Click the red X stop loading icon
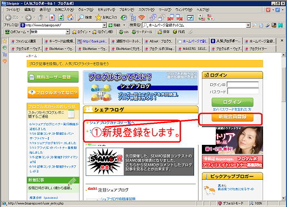 pos(52,18)
